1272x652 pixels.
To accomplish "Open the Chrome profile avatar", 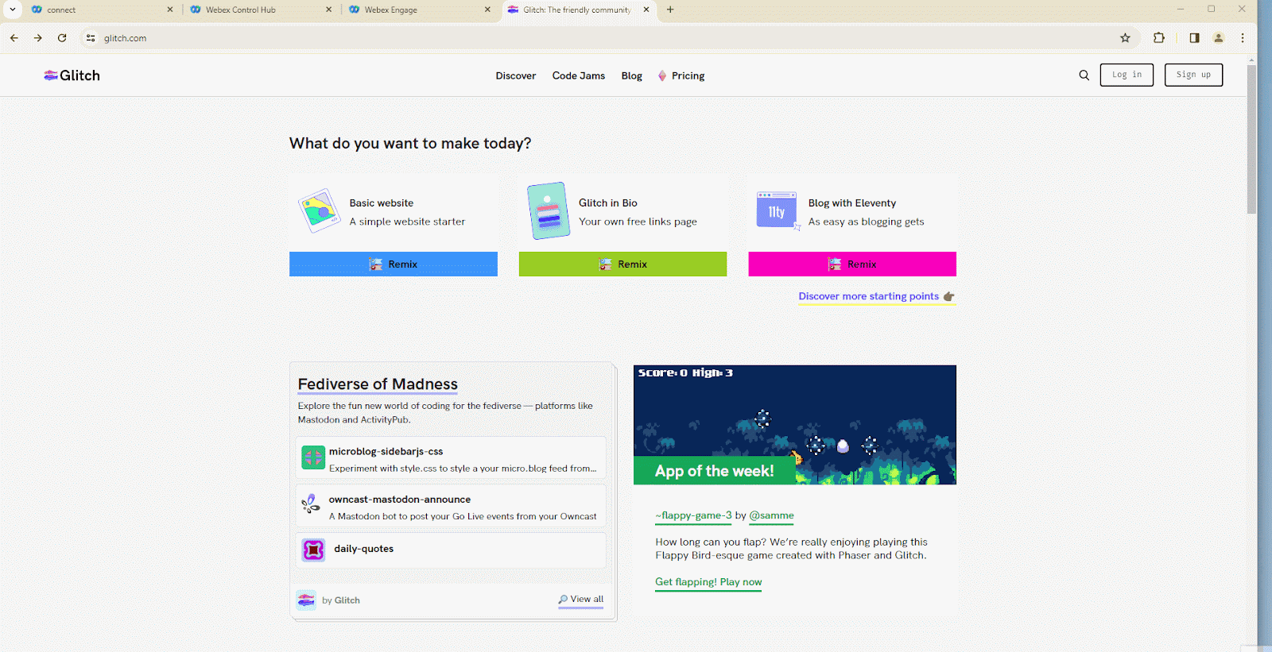I will tap(1218, 38).
